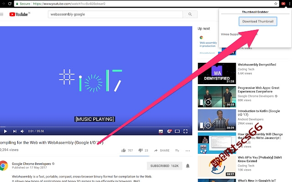Open the Web APIs You Probably Didn't Know thumbnail
Screen dimensions: 292x182
[217, 166]
